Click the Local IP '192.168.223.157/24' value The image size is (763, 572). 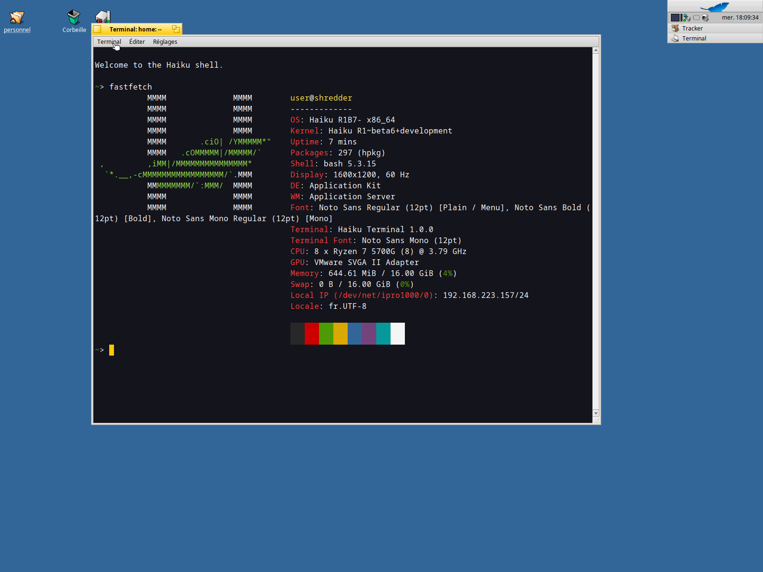point(486,295)
